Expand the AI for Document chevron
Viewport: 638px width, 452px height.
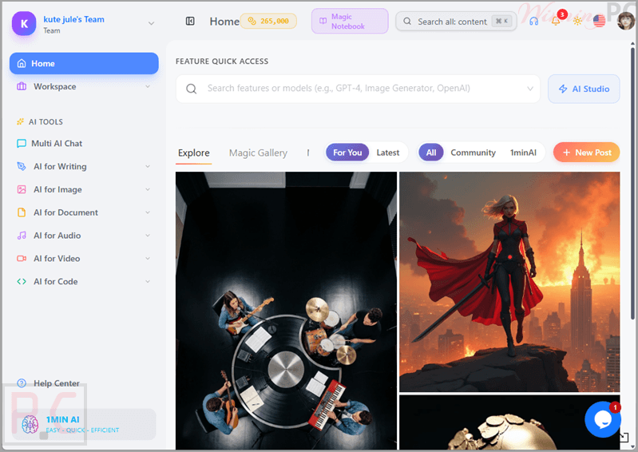tap(148, 212)
